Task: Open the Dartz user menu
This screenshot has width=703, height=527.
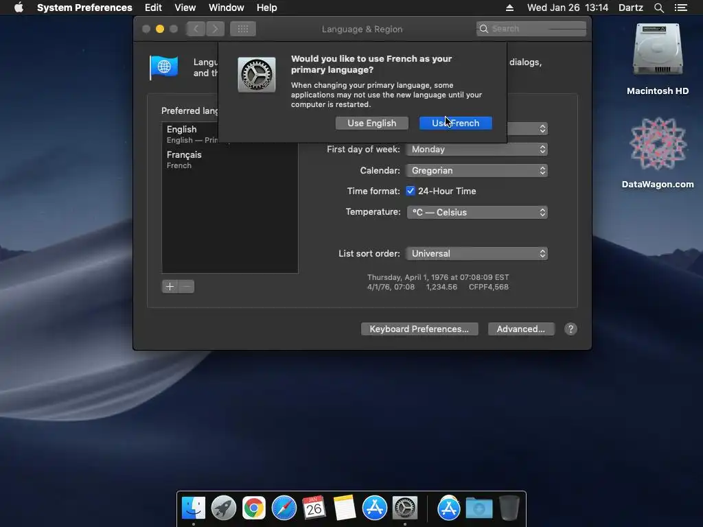Action: (x=630, y=8)
